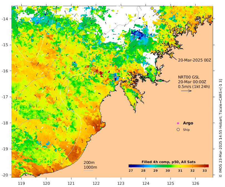This screenshot has height=187, width=225.
Task: Click the "0.5m/s (1kt 24h)" scale label
Action: pos(194,87)
